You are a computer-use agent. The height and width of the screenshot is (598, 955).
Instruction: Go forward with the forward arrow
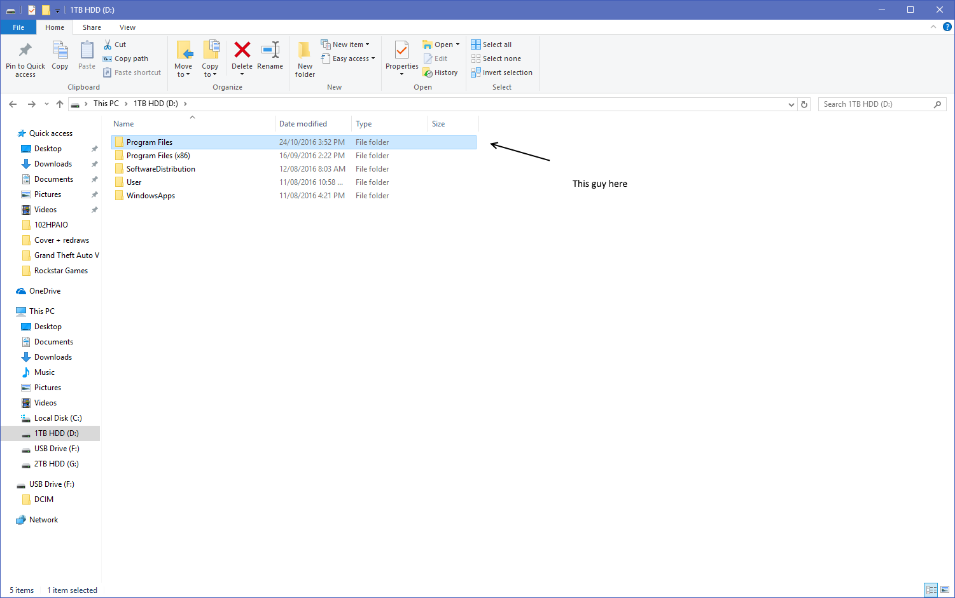coord(31,104)
